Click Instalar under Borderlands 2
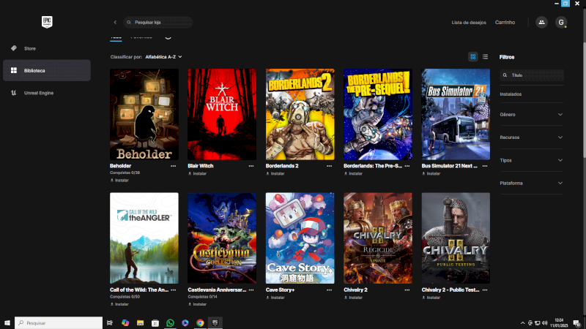 [275, 173]
